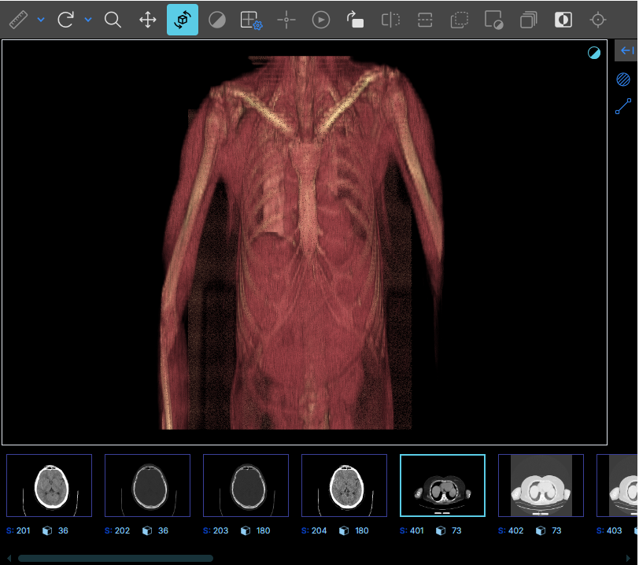
Task: Click the S: 402 series label
Action: click(511, 530)
